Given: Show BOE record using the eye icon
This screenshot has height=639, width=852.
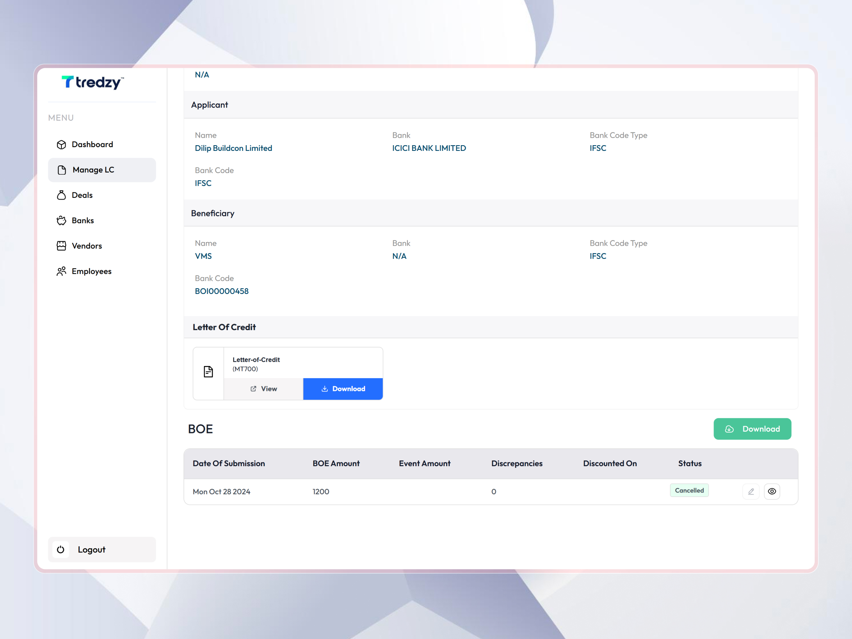Looking at the screenshot, I should tap(772, 491).
